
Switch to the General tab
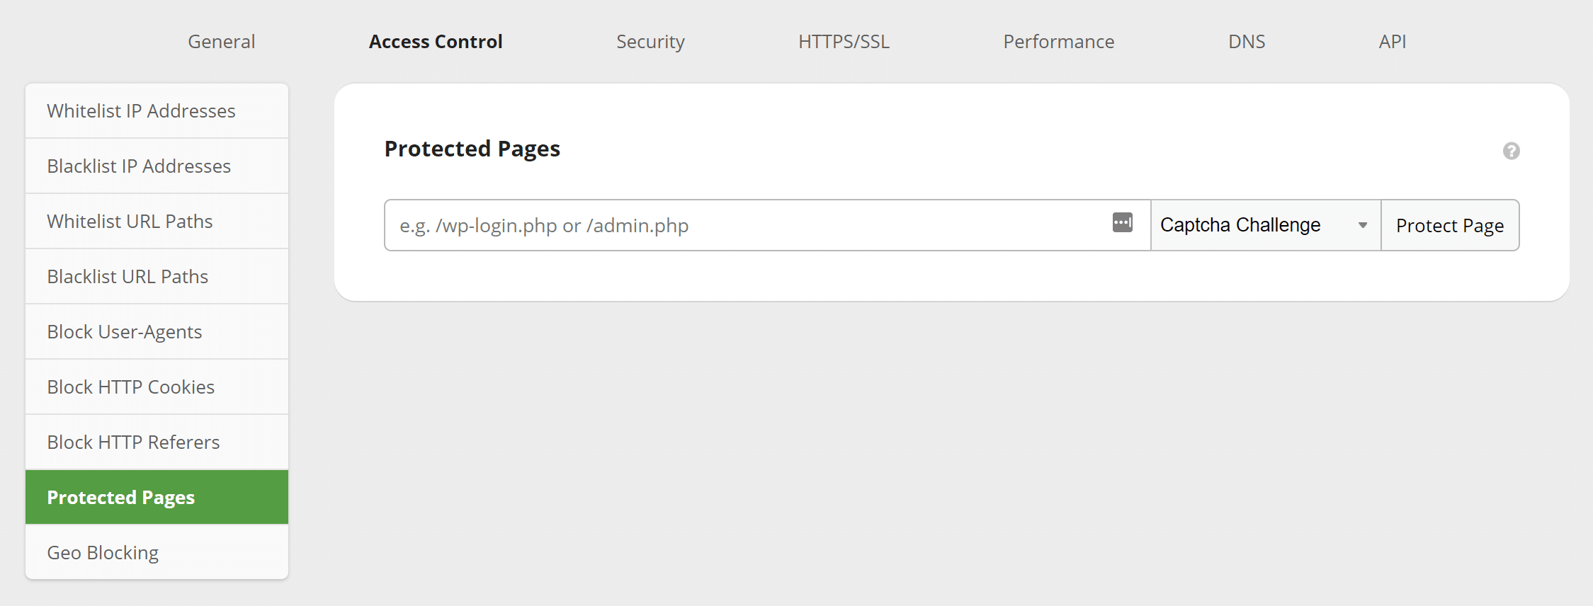click(x=221, y=42)
